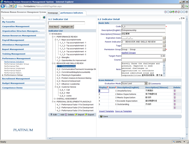Select 3 - OVERALL ASSESSMENT tree item
Viewport: 189px width, 144px height.
pos(66,99)
